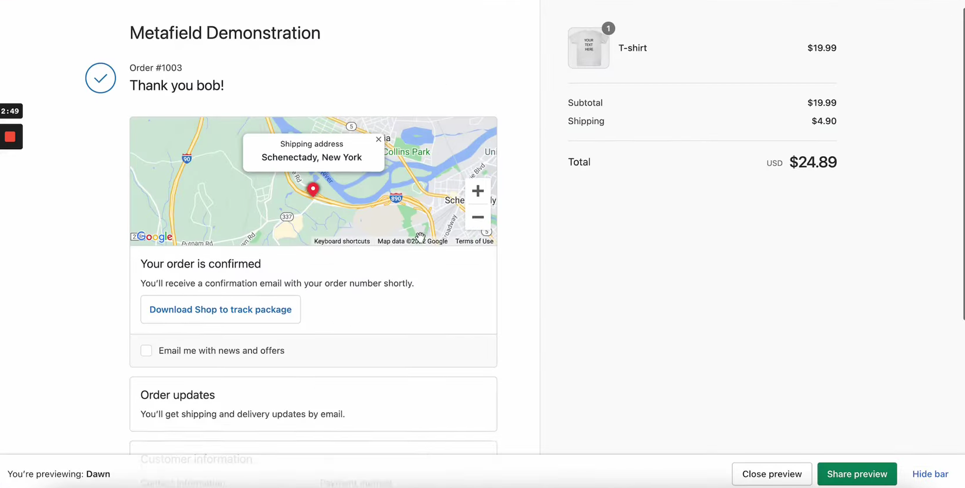Screen dimensions: 965x488
Task: Click the Google logo on the map
Action: 155,237
